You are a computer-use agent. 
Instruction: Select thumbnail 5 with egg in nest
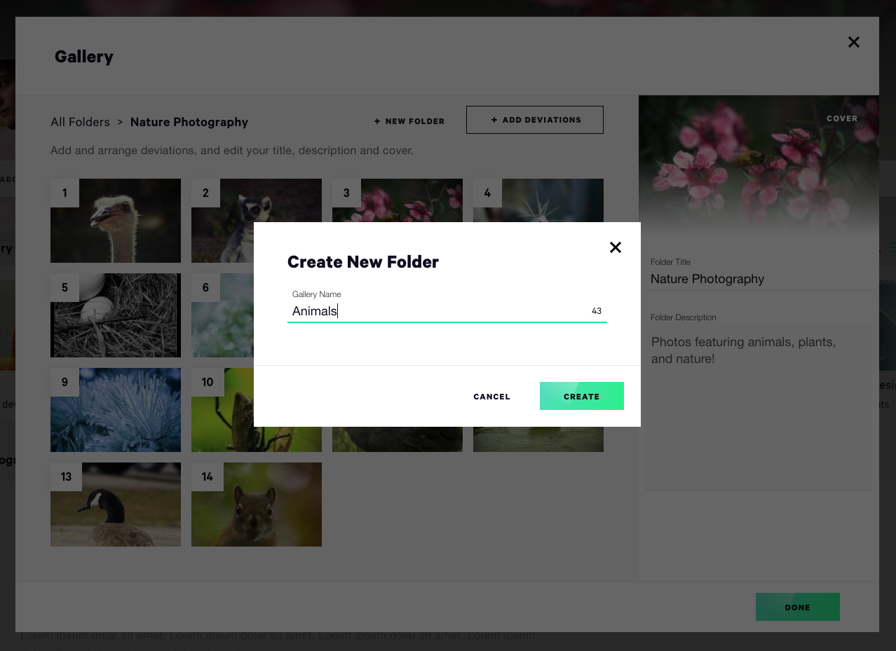pyautogui.click(x=116, y=315)
